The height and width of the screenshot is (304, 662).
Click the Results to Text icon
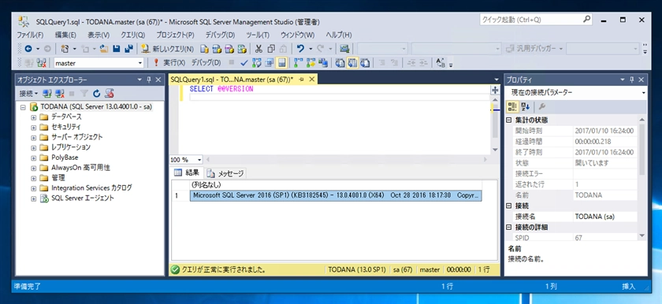click(340, 63)
